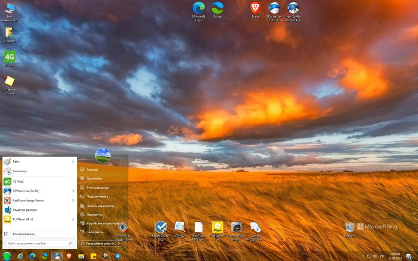
Task: Open the taskbar clock and date
Action: tap(395, 256)
